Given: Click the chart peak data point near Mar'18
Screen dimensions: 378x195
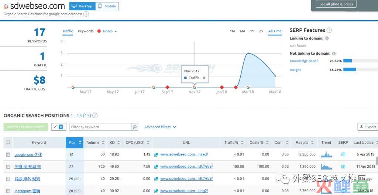Looking at the screenshot, I should [248, 53].
